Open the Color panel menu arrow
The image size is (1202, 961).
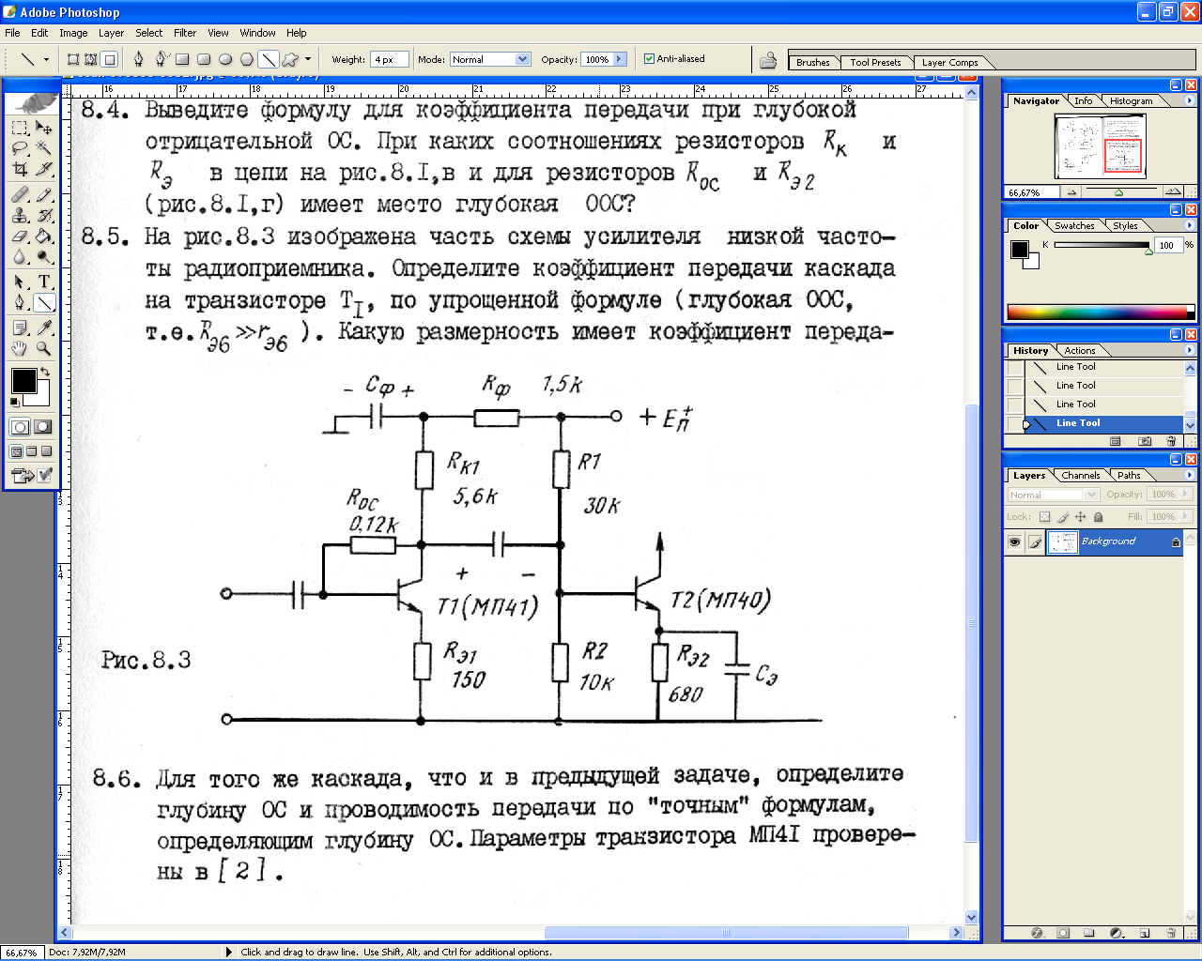[1189, 225]
